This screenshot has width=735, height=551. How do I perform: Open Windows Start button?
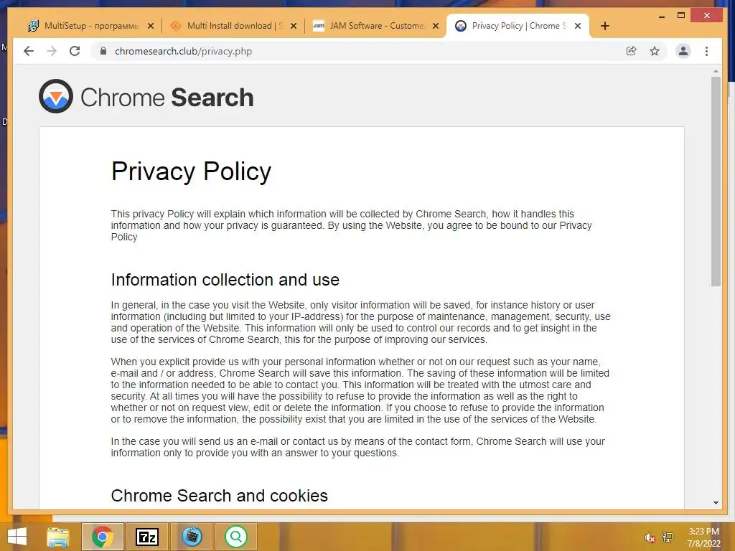click(x=17, y=536)
